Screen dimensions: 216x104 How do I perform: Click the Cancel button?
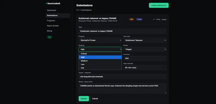(95, 99)
